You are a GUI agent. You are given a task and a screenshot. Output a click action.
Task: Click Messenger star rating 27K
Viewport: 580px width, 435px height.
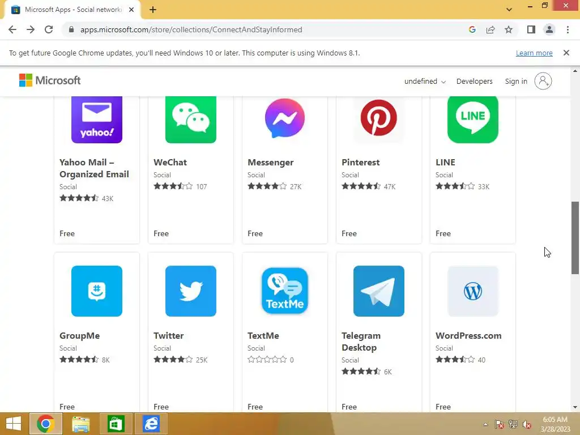coord(275,186)
